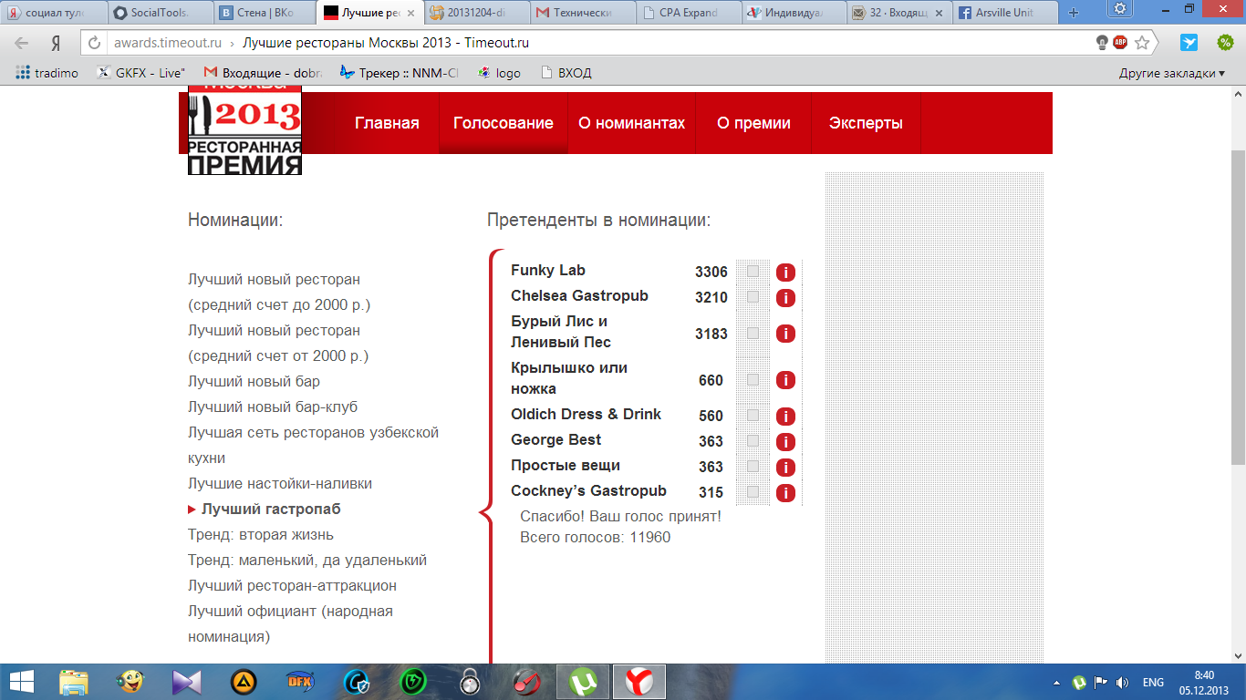Open the Главная menu item

[387, 123]
